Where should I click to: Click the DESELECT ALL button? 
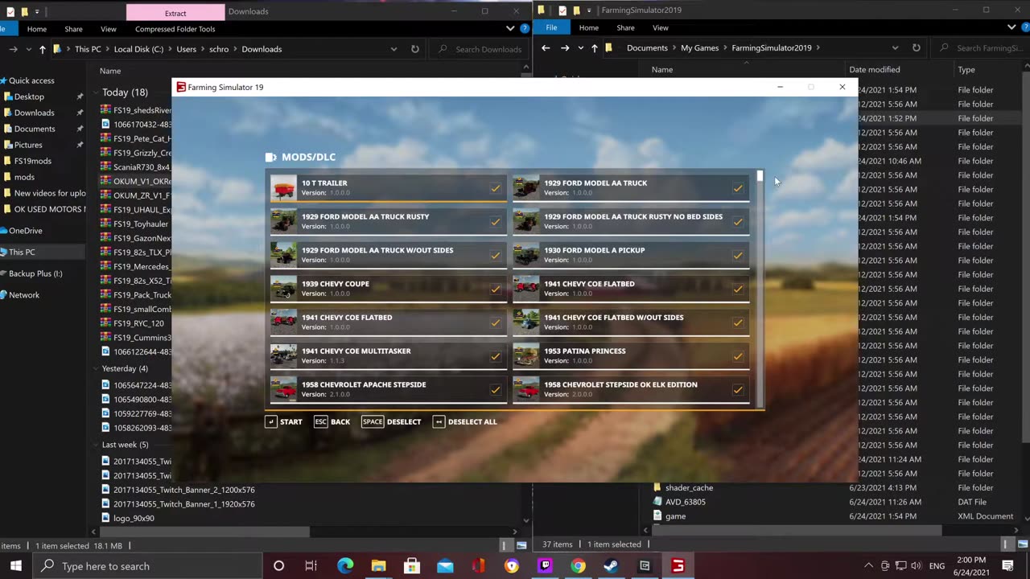(465, 421)
